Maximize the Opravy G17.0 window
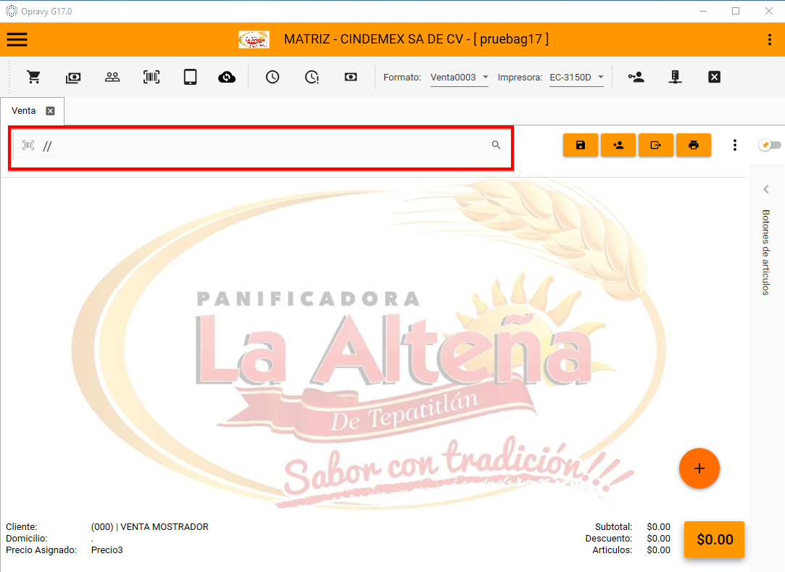Viewport: 785px width, 572px height. click(x=736, y=11)
